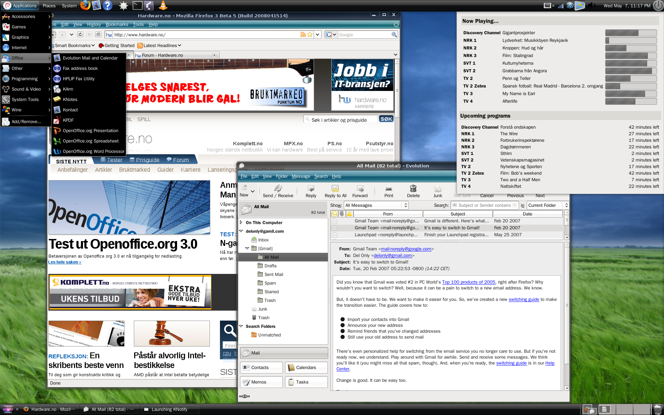Click the Reply to All icon
Screen dimensions: 664x415
tap(335, 189)
